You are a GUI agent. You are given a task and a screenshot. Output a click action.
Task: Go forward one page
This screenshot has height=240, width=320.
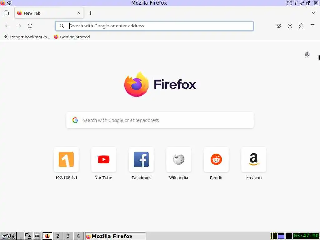pos(19,26)
